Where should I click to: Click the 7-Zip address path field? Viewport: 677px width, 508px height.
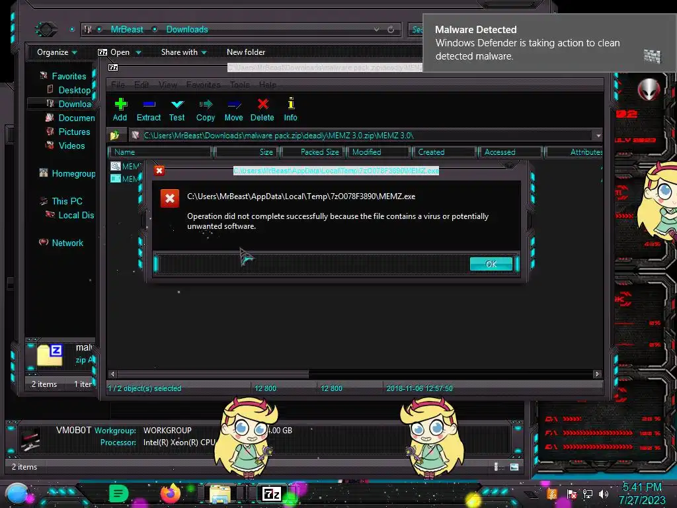tap(361, 136)
